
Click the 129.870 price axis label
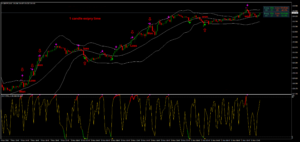pos(295,68)
